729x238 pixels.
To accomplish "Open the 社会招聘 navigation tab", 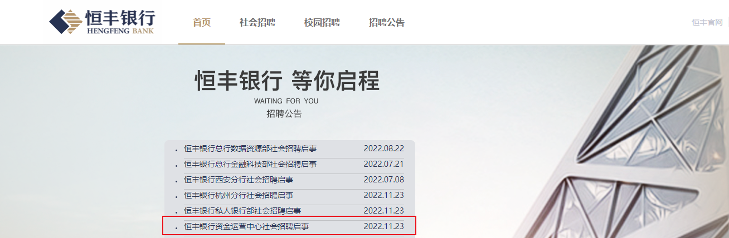I will [257, 23].
